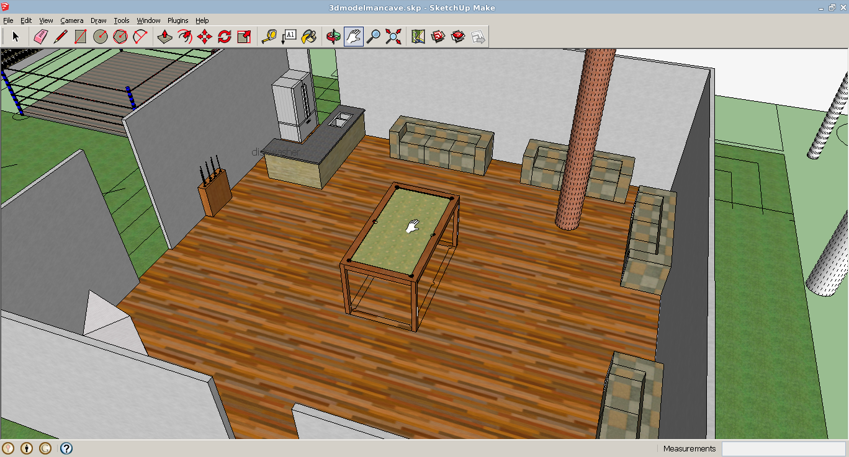Screen dimensions: 849x457
Task: Click the red brick column
Action: coord(585,140)
